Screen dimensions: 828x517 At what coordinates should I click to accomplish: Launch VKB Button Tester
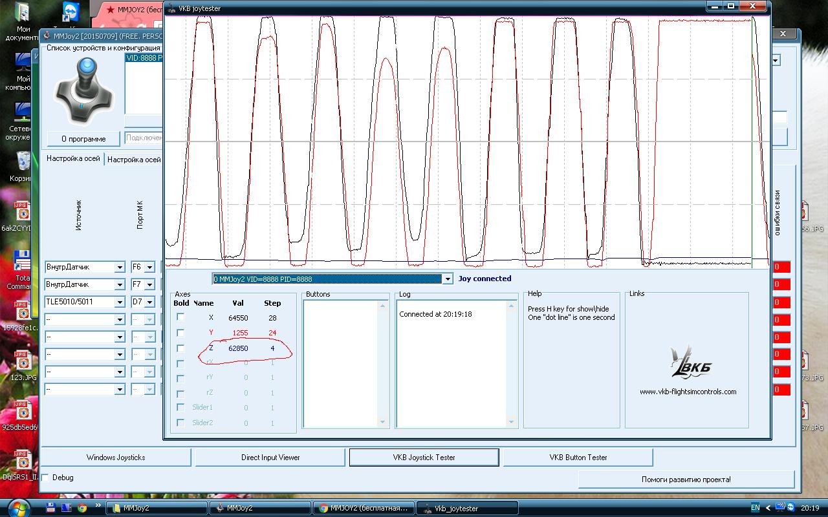tap(578, 457)
